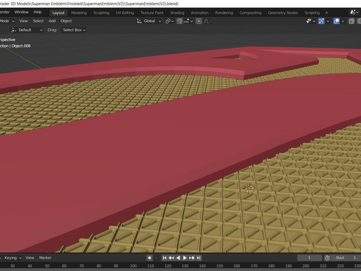361x271 pixels.
Task: Open the Compositing workspace tab
Action: [x=251, y=13]
